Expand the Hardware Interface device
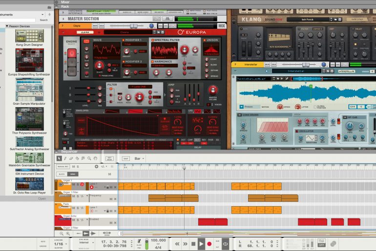Image resolution: width=376 pixels, height=251 pixels. point(63,11)
